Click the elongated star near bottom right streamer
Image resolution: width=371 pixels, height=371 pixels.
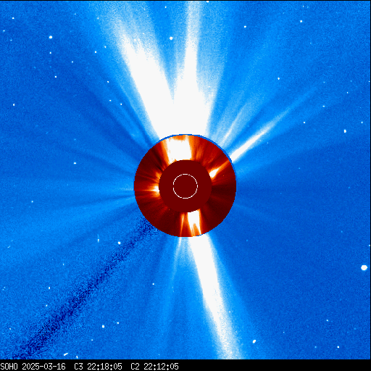(x=254, y=341)
